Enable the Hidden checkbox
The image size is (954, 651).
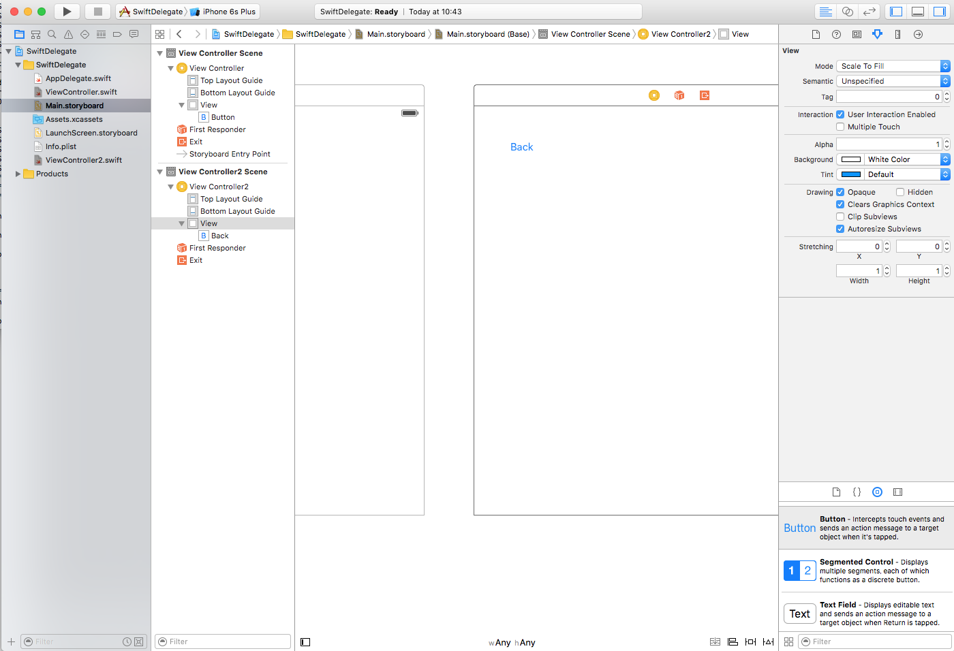point(900,192)
